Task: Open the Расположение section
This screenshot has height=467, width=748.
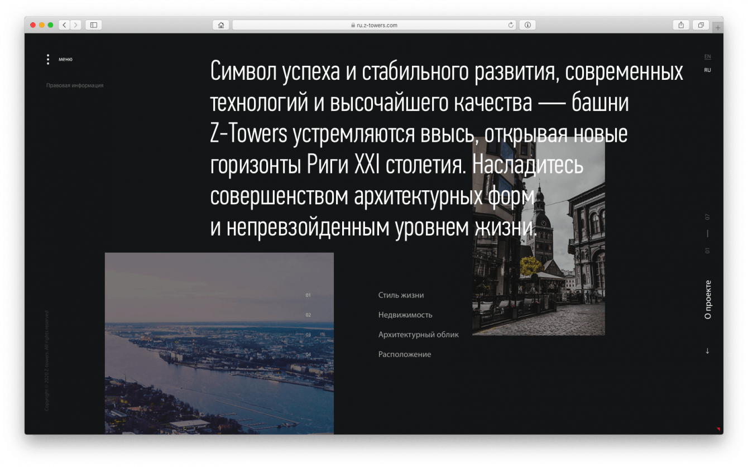Action: (x=405, y=354)
